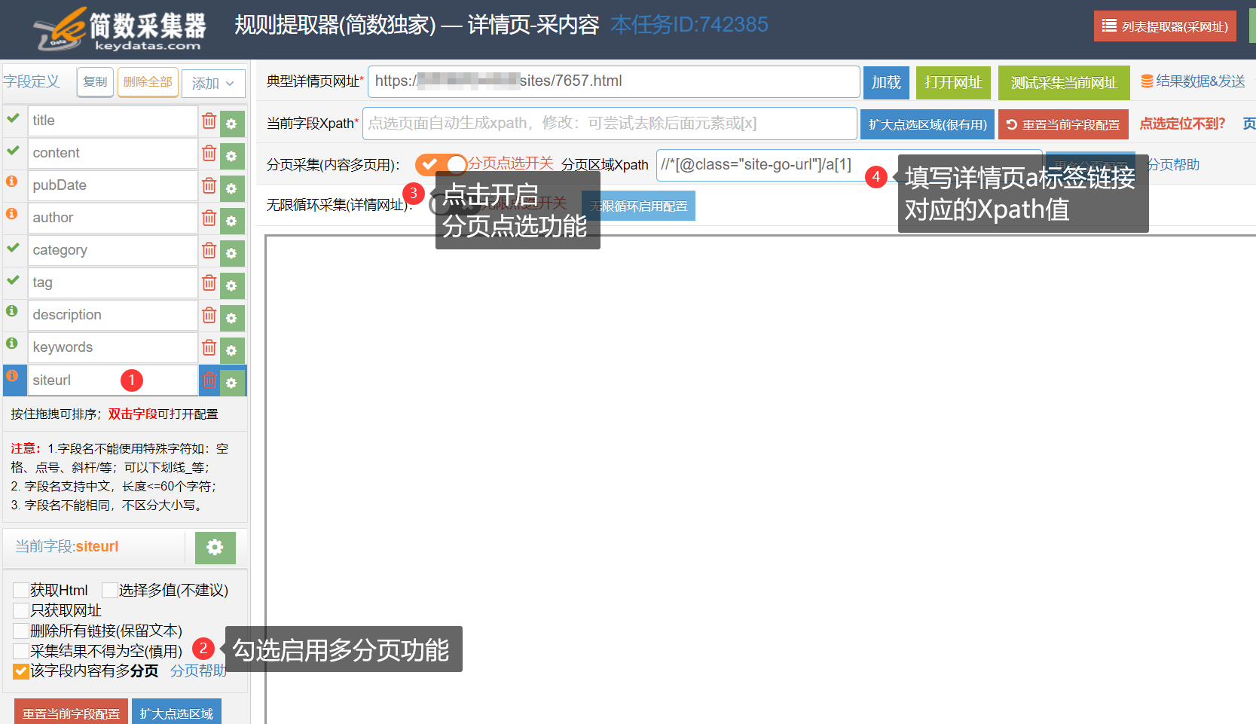Screen dimensions: 1256x724
Task: Click 无限循环启用配置 button
Action: [x=639, y=206]
